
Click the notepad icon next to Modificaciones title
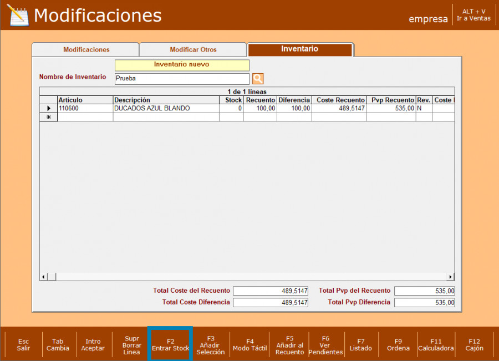[18, 16]
